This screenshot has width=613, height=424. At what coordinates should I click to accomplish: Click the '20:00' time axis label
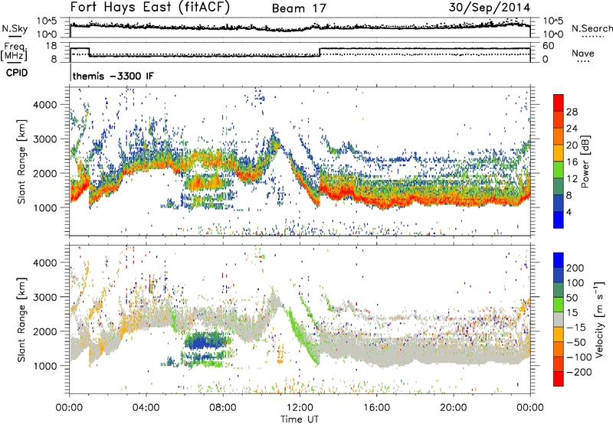tap(454, 408)
